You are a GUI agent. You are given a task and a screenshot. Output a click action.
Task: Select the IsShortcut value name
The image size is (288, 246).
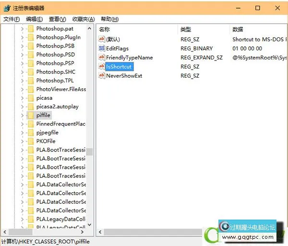119,67
